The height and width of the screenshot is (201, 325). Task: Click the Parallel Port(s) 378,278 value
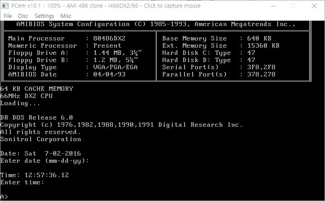click(x=261, y=74)
